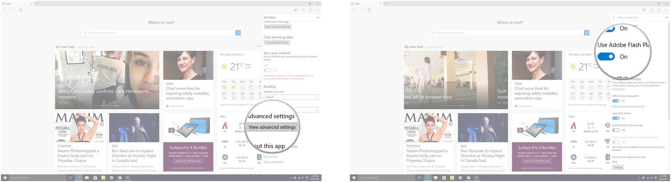
Task: Submit search arrow in window with SETTINGS pane
Action: (238, 33)
